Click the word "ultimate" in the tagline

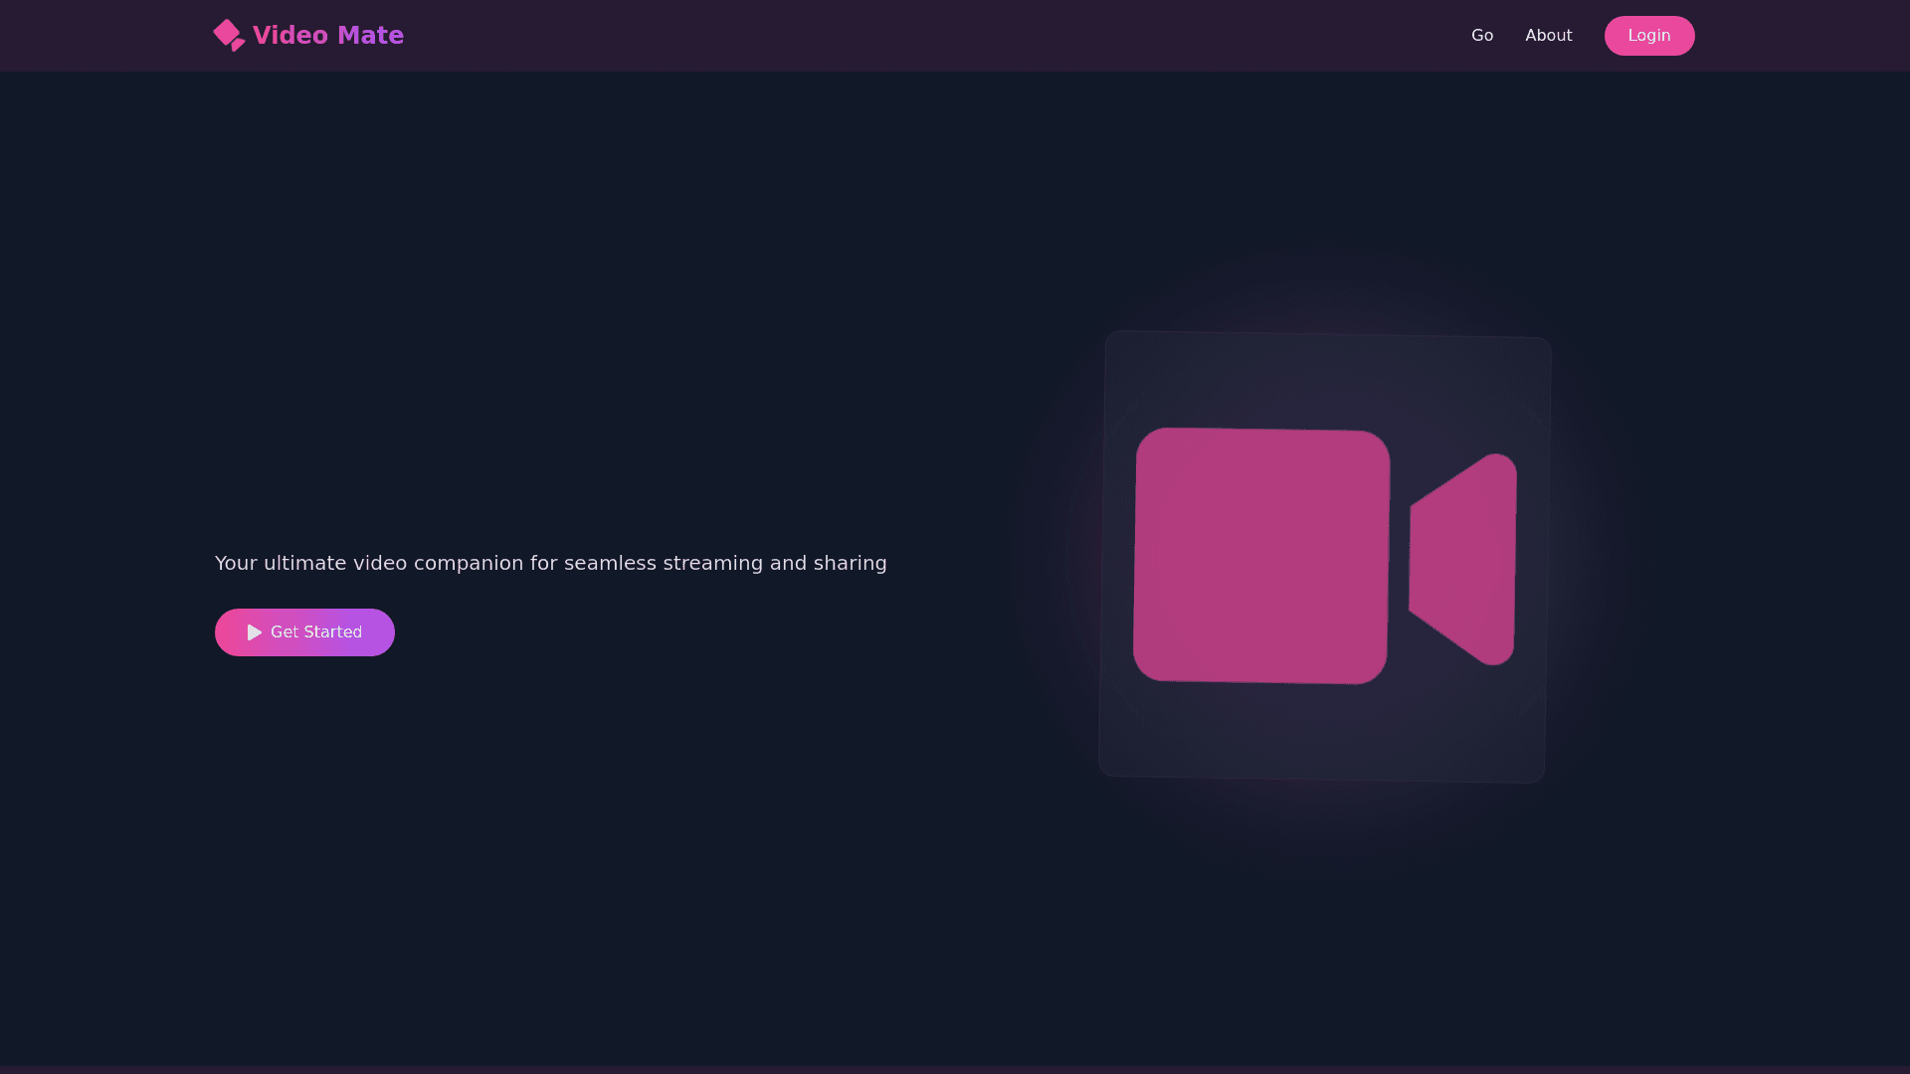click(304, 563)
